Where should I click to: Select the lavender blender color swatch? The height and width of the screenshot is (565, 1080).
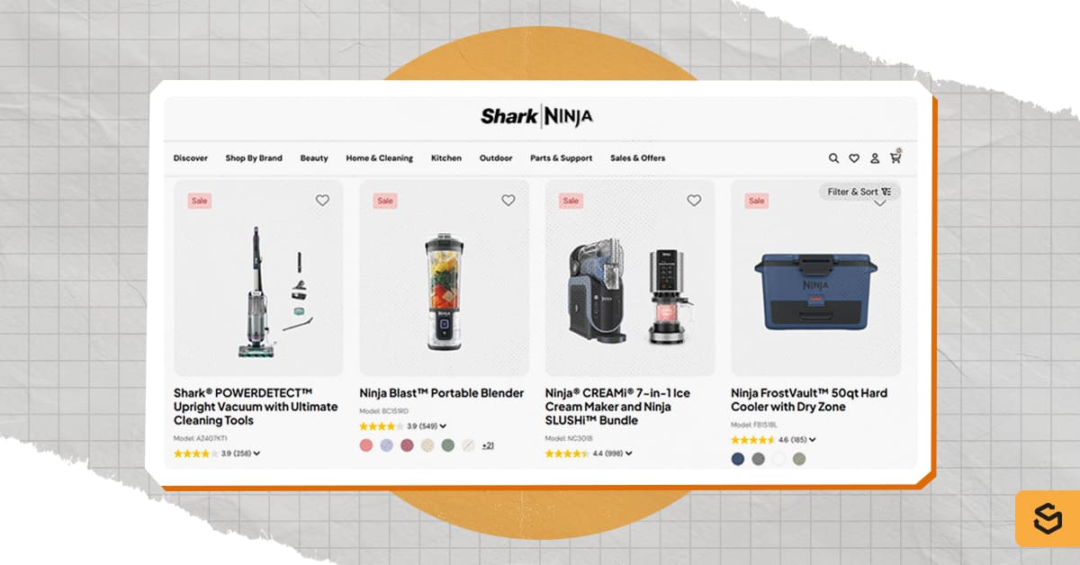point(387,445)
